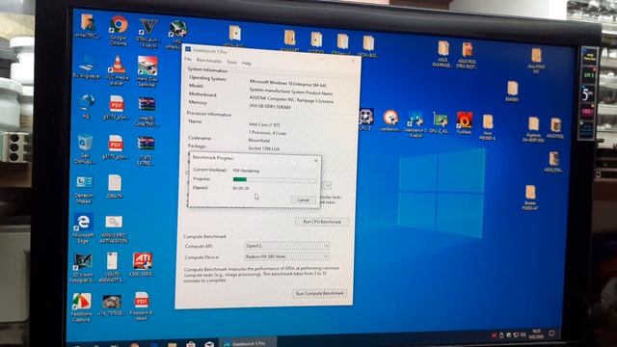Open the CPU-Z desktop shortcut

366,120
